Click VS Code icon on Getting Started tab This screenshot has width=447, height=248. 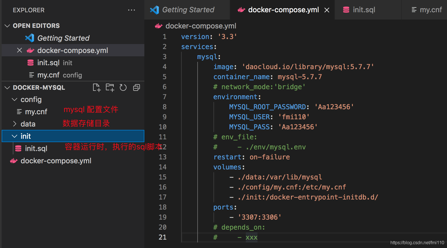154,10
